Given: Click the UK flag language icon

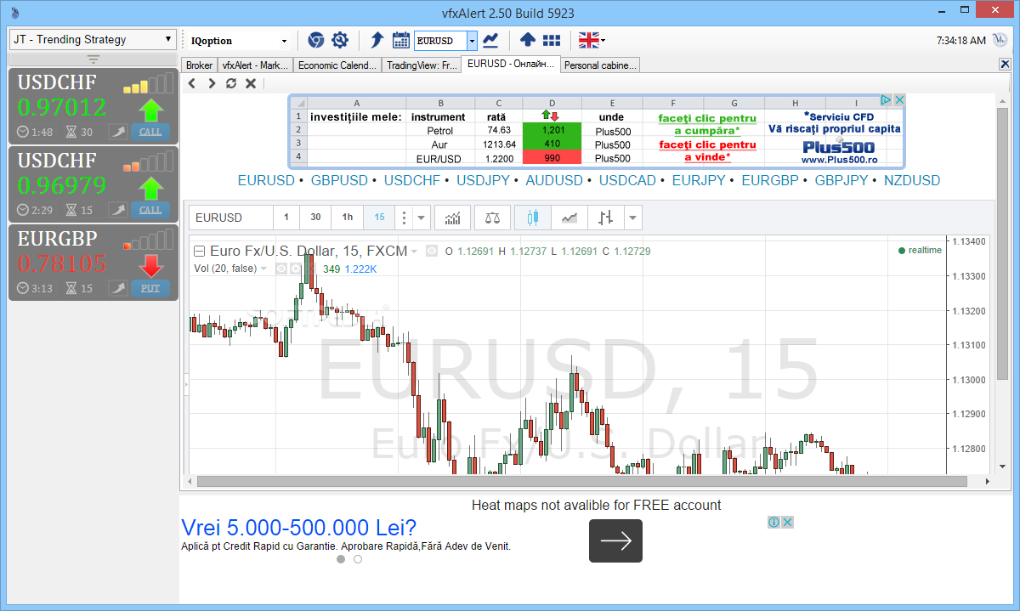Looking at the screenshot, I should coord(588,40).
